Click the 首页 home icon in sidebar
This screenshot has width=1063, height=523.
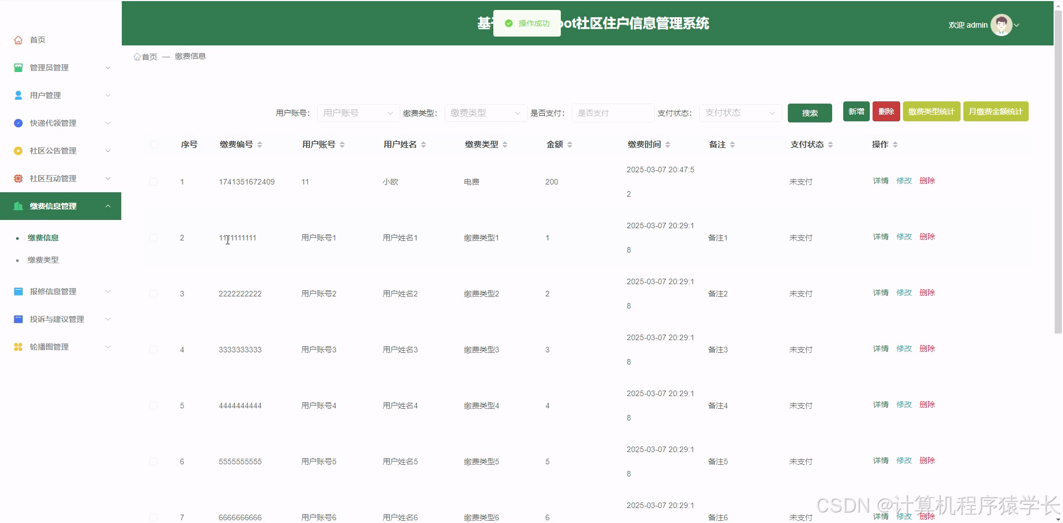18,39
